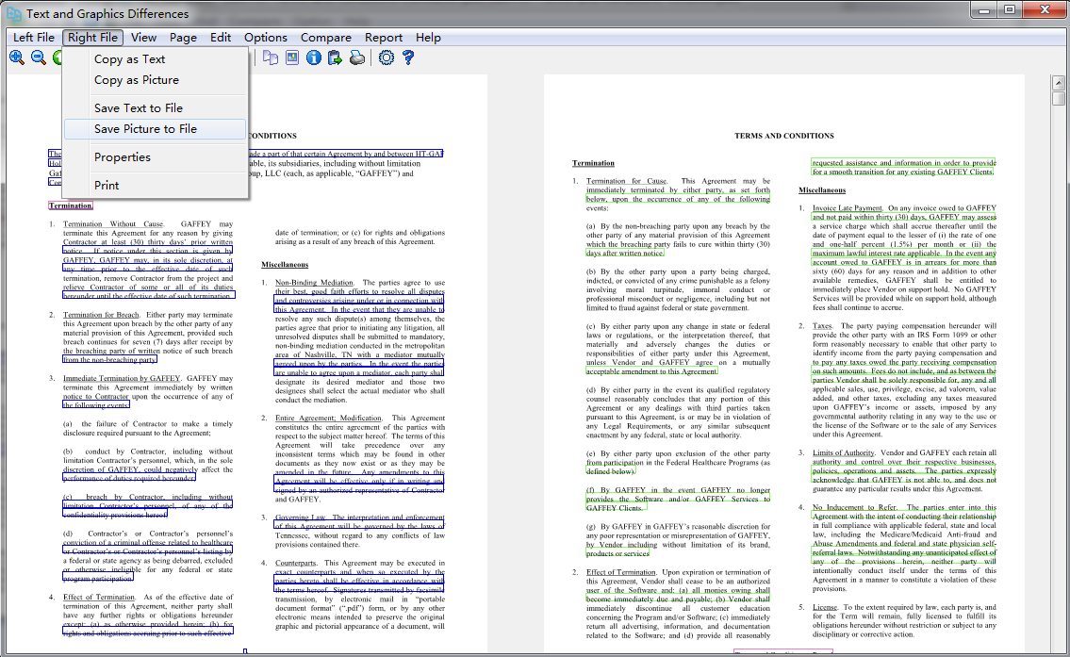This screenshot has width=1070, height=657.
Task: Click the TERMS AND CONDITIONS heading on right page
Action: point(784,136)
